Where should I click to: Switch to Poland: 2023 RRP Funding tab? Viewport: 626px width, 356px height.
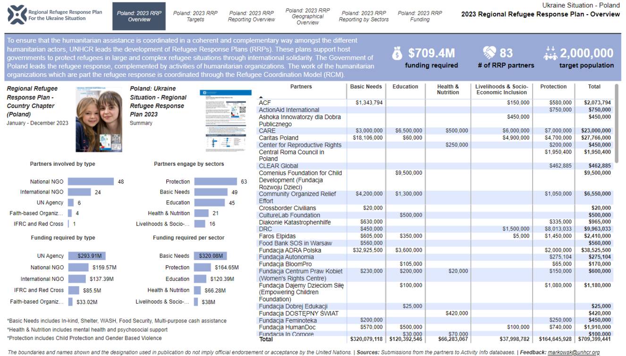point(420,16)
